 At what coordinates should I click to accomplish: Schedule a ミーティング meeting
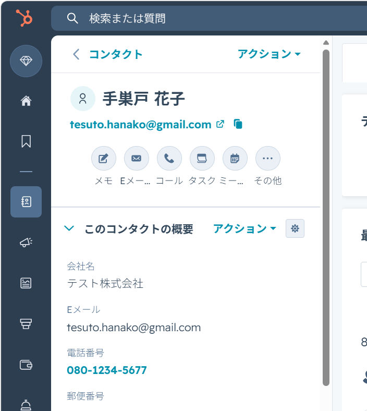[x=235, y=159]
